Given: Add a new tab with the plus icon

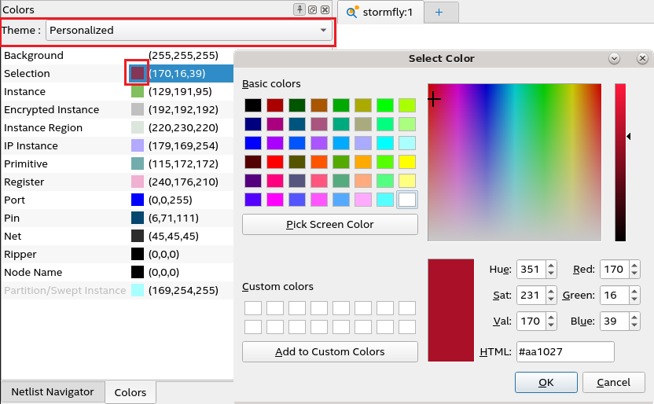Looking at the screenshot, I should click(439, 12).
